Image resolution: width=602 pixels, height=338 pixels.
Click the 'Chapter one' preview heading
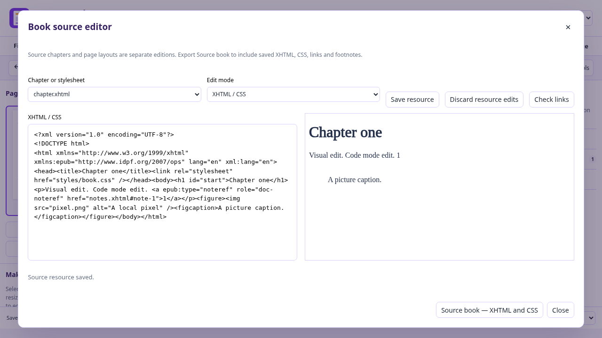345,132
